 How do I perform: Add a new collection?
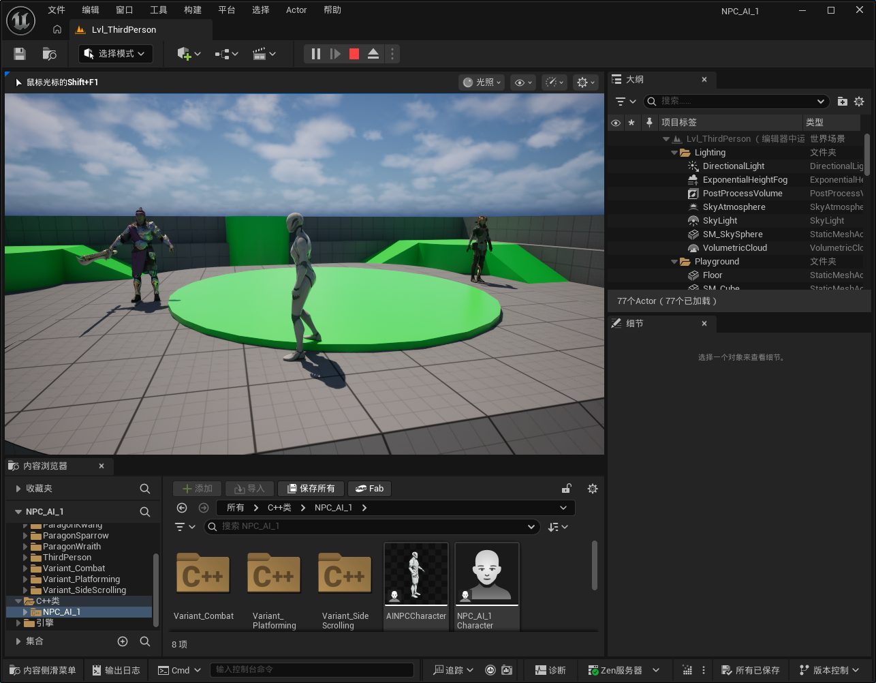[123, 641]
